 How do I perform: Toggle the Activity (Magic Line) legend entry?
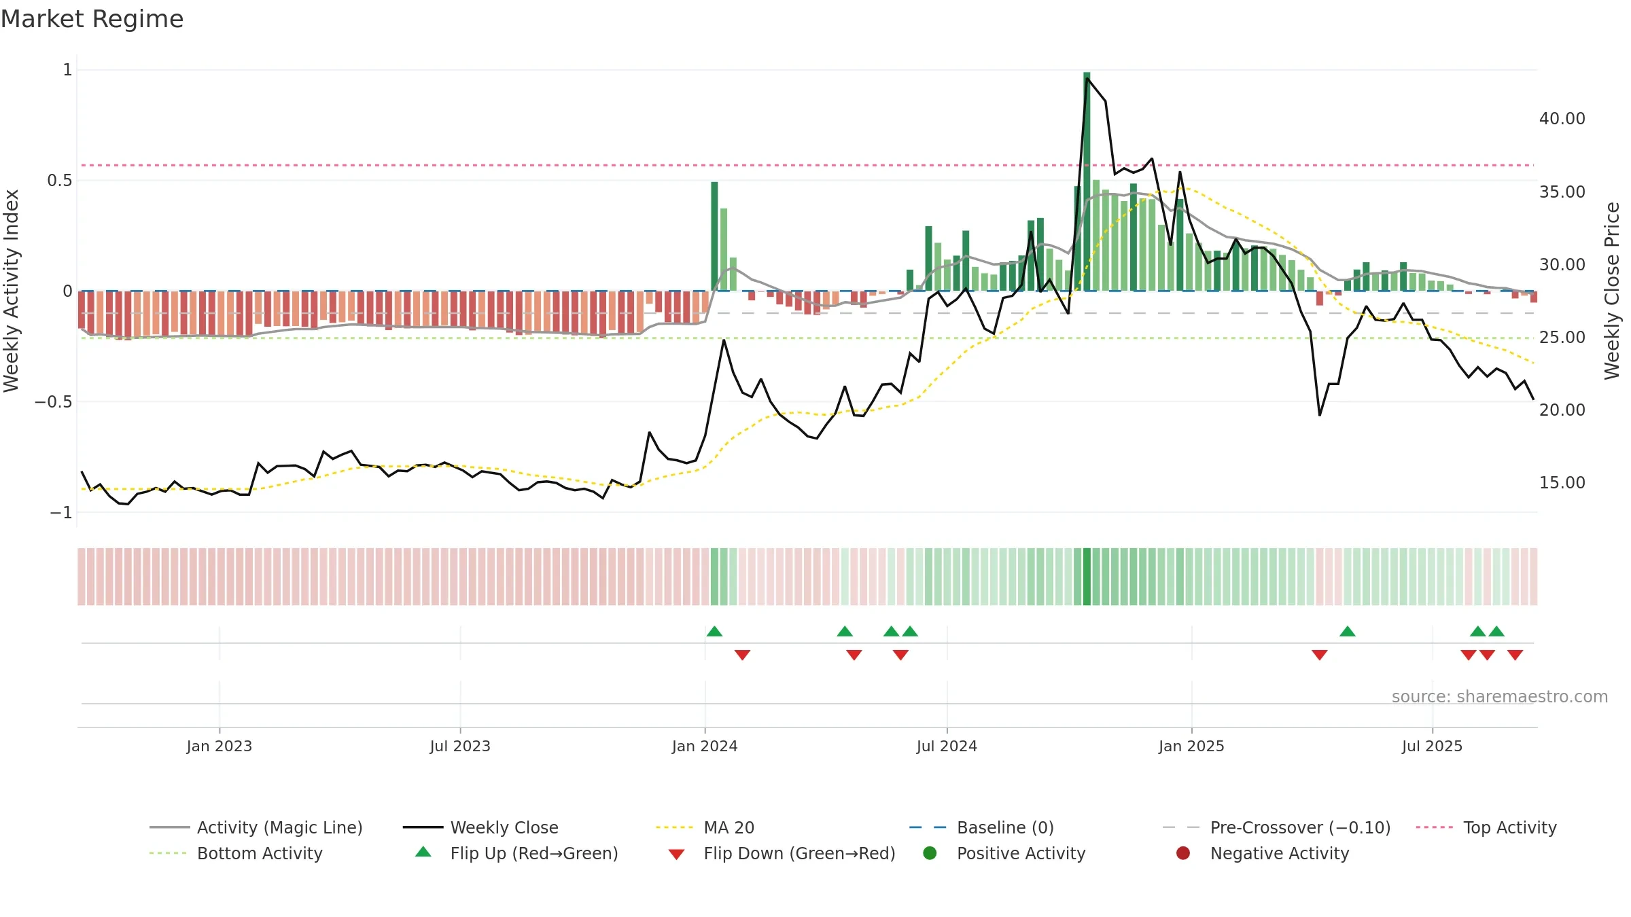(x=256, y=827)
